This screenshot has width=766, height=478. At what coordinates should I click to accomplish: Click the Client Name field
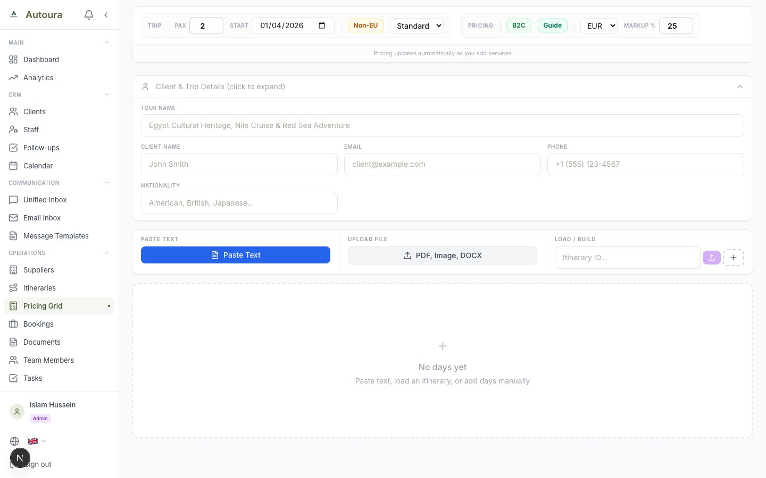239,164
